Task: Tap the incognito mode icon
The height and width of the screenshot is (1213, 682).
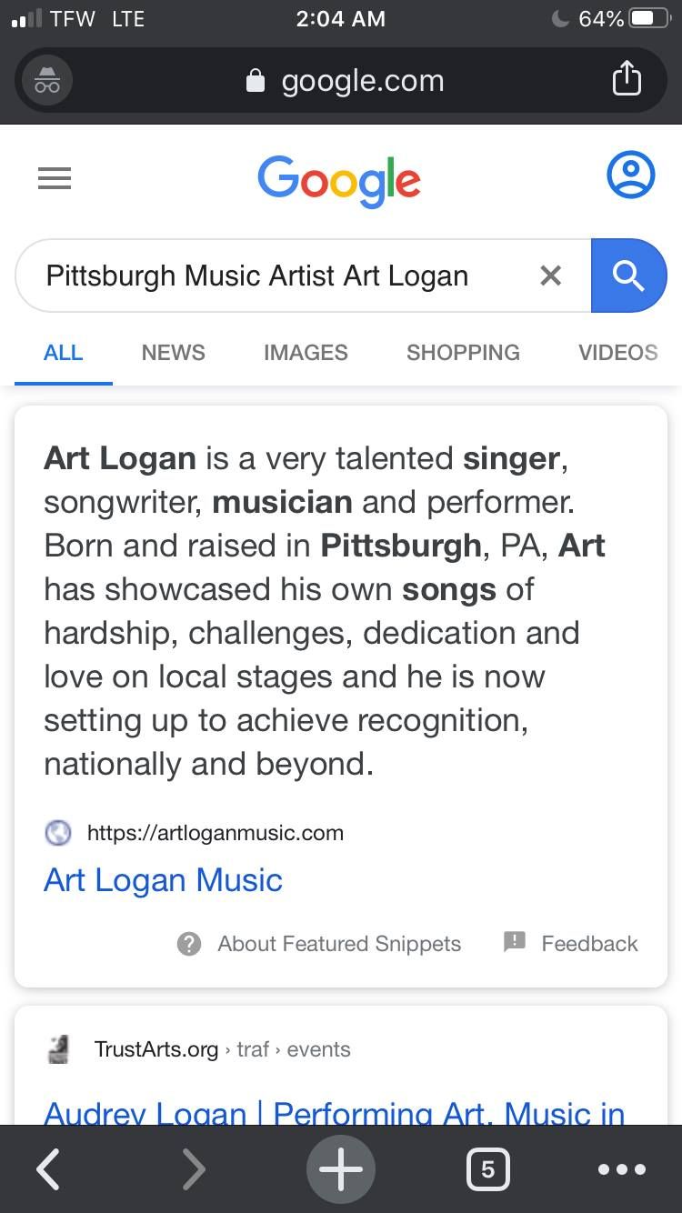Action: click(x=47, y=81)
